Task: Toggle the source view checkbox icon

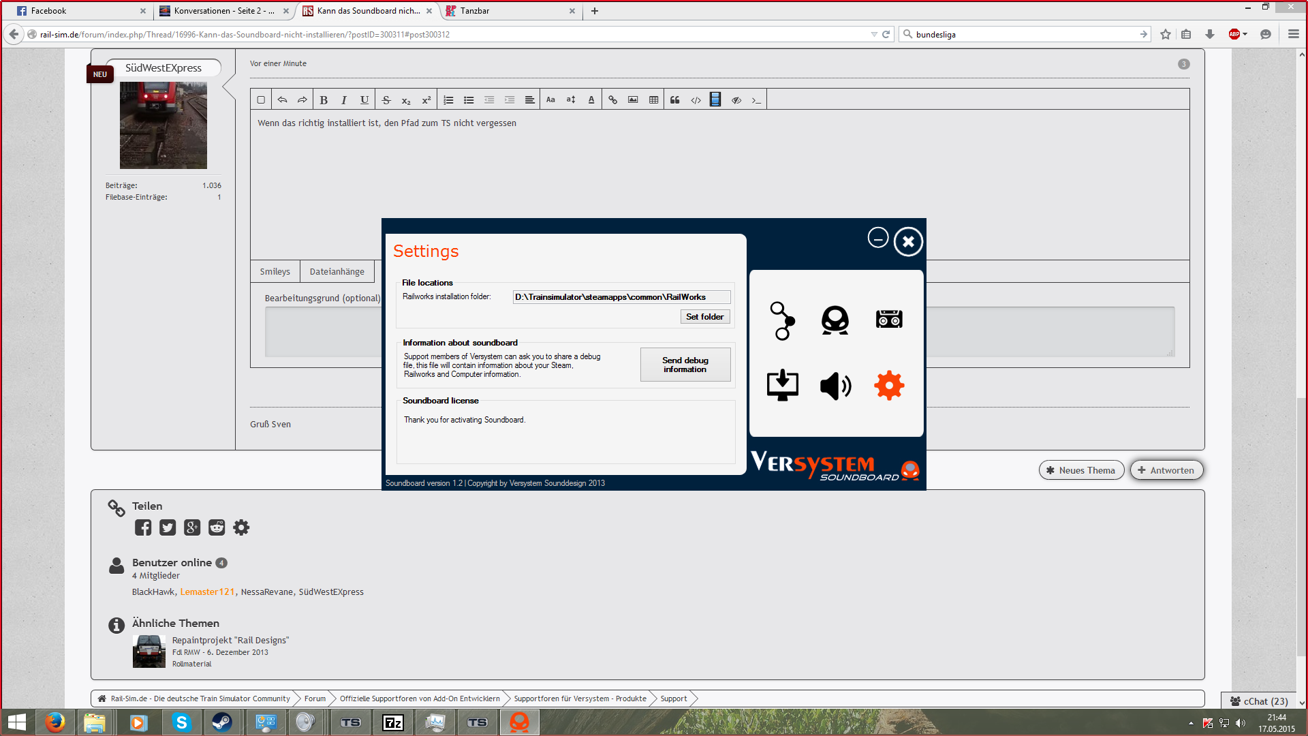Action: pyautogui.click(x=261, y=100)
